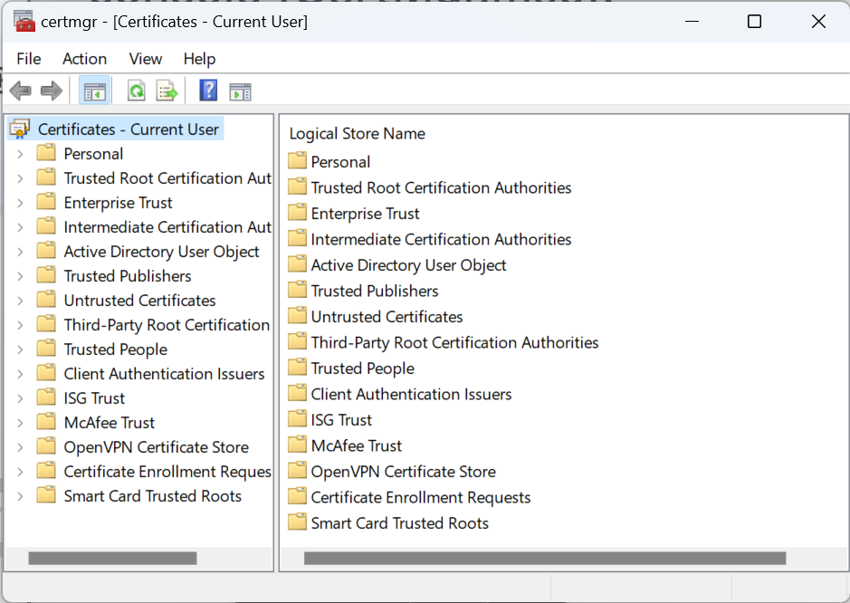The image size is (850, 603).
Task: Expand the Trusted Publishers tree node
Action: coord(21,276)
